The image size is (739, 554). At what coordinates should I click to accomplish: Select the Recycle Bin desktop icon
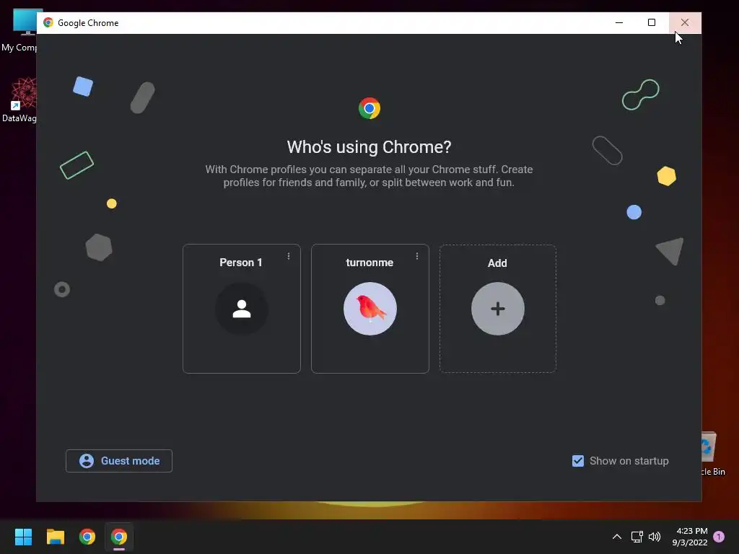[x=712, y=454]
